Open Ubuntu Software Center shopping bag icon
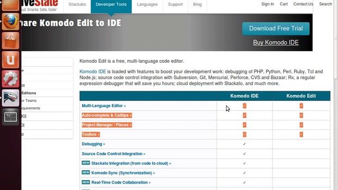 [11, 41]
